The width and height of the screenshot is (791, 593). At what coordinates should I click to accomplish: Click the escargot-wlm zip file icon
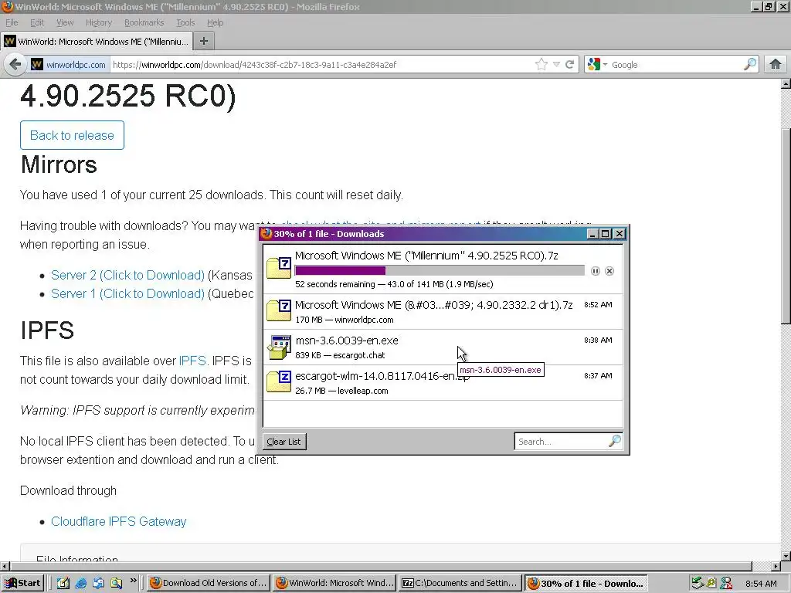(279, 381)
